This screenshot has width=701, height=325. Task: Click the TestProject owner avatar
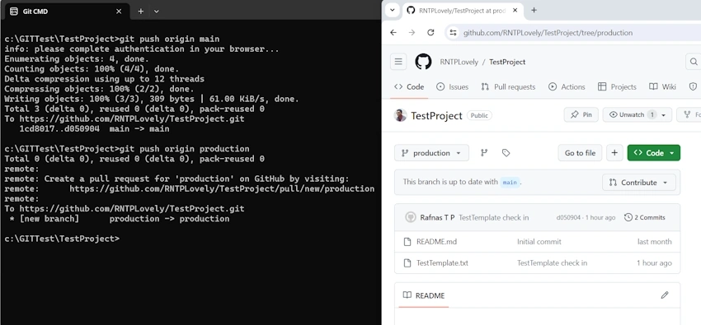pyautogui.click(x=400, y=115)
